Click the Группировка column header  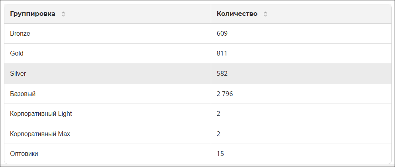[x=33, y=14]
